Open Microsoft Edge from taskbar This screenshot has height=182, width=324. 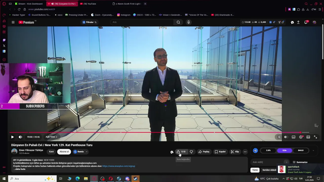[78, 179]
